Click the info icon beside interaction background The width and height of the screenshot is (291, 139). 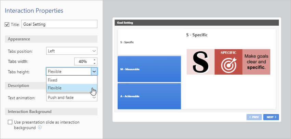pyautogui.click(x=40, y=128)
